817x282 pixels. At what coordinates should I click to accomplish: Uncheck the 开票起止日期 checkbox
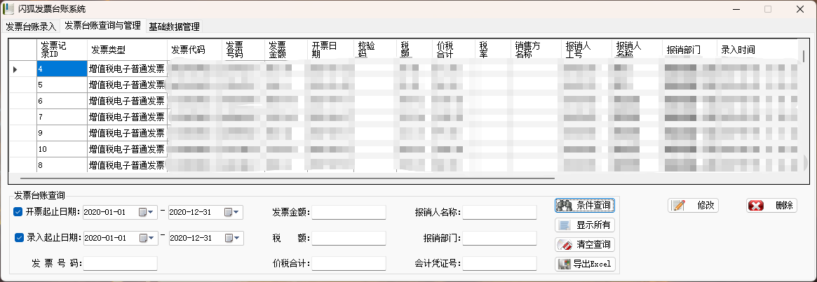tap(18, 212)
